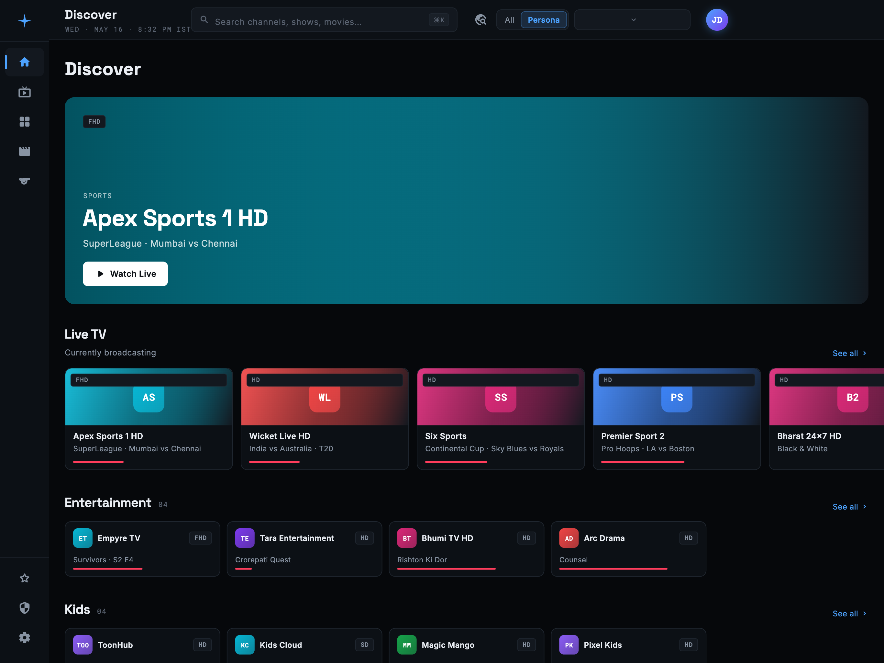
Task: Open the Movies clapperboard sidebar icon
Action: point(24,151)
